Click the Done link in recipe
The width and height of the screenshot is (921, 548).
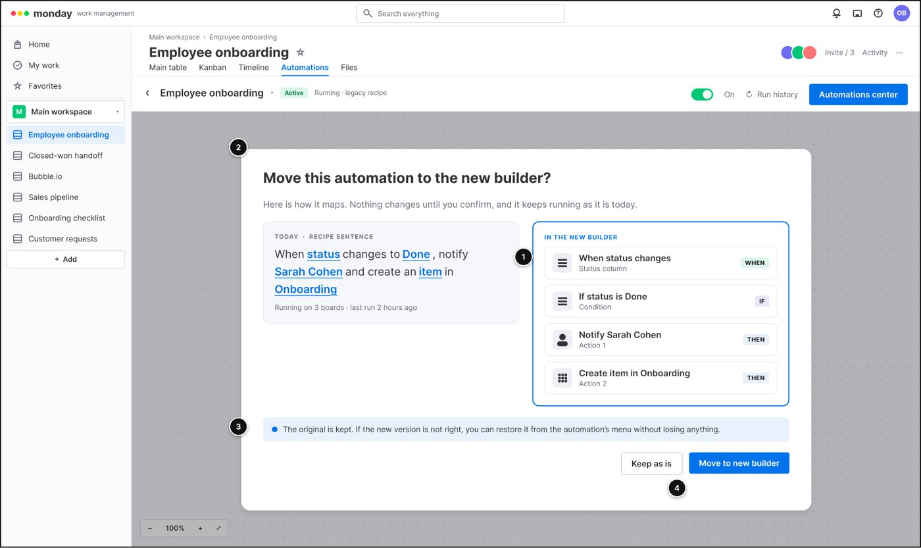click(416, 254)
